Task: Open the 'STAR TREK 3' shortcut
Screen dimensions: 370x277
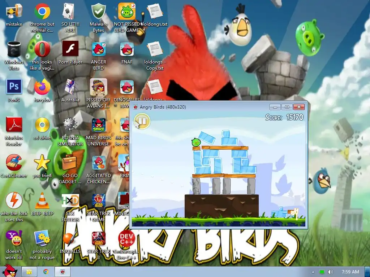Action: pyautogui.click(x=98, y=245)
